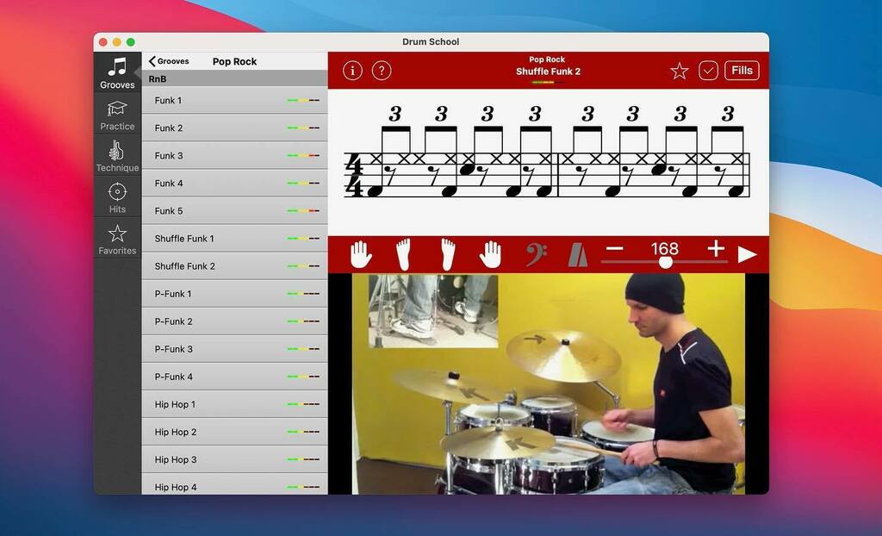Click the tempo value 168
The width and height of the screenshot is (882, 536).
click(665, 248)
